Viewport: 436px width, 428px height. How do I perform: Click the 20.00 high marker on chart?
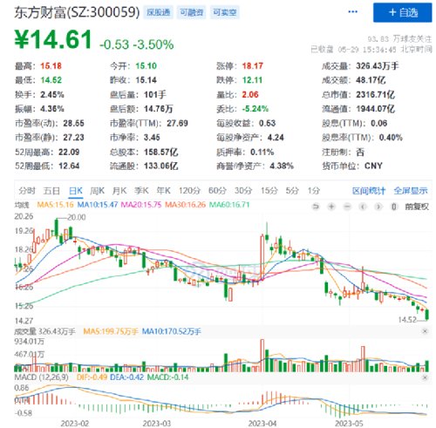point(76,217)
